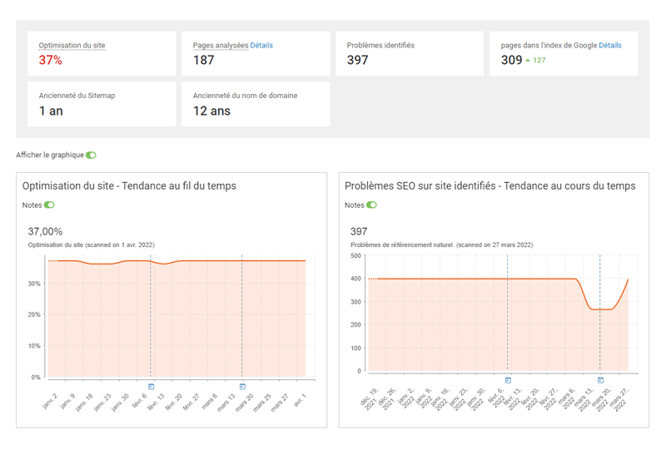Image resolution: width=666 pixels, height=454 pixels.
Task: Click the 37,00% value above the optimisation chart
Action: (x=45, y=231)
